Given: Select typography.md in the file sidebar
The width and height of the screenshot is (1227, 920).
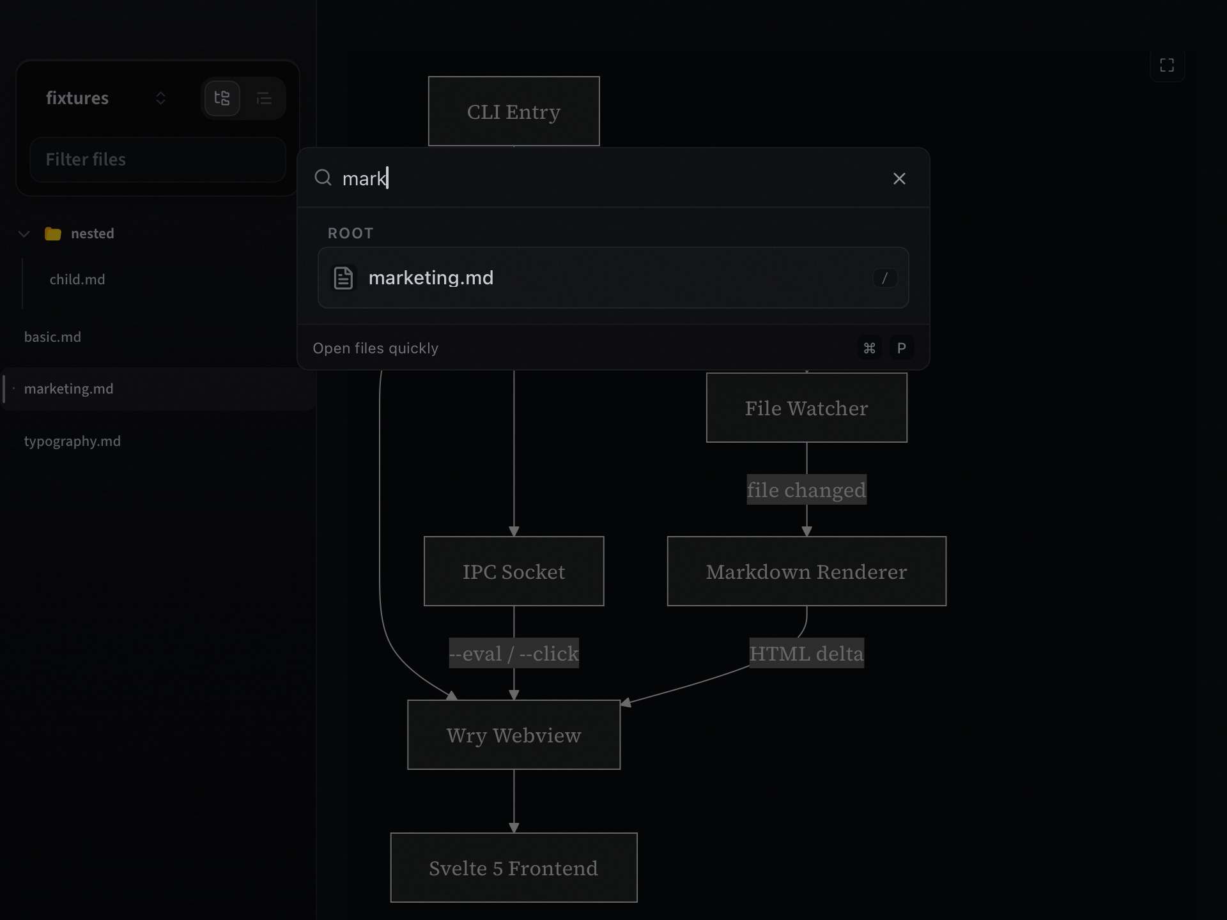Looking at the screenshot, I should [72, 441].
